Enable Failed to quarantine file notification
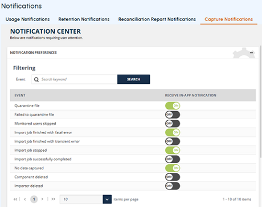 (173, 115)
